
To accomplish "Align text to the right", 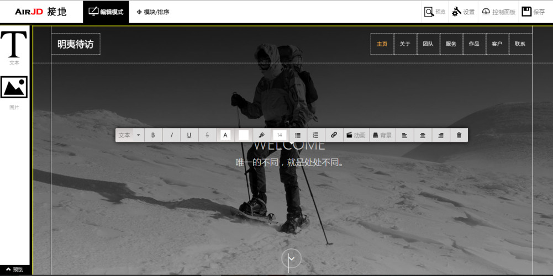I will (x=440, y=135).
